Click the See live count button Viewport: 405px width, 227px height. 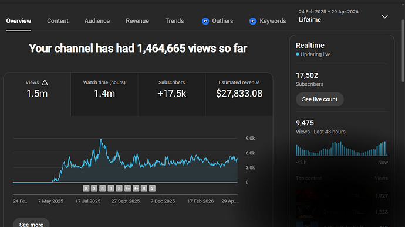320,99
